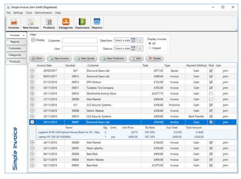This screenshot has height=179, width=241.
Task: Toggle Paid checkbox for quote Q/1
Action: (211, 70)
